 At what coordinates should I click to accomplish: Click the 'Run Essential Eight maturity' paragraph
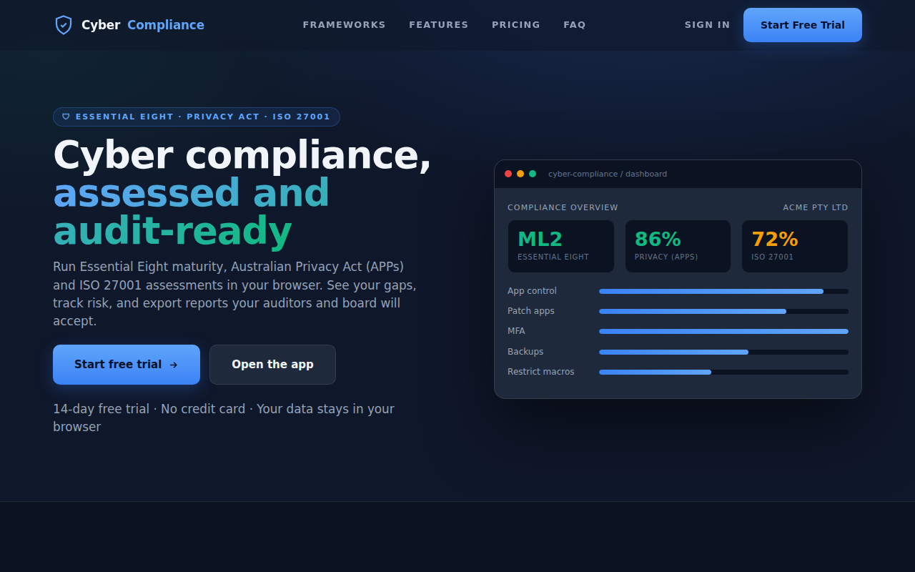tap(234, 294)
